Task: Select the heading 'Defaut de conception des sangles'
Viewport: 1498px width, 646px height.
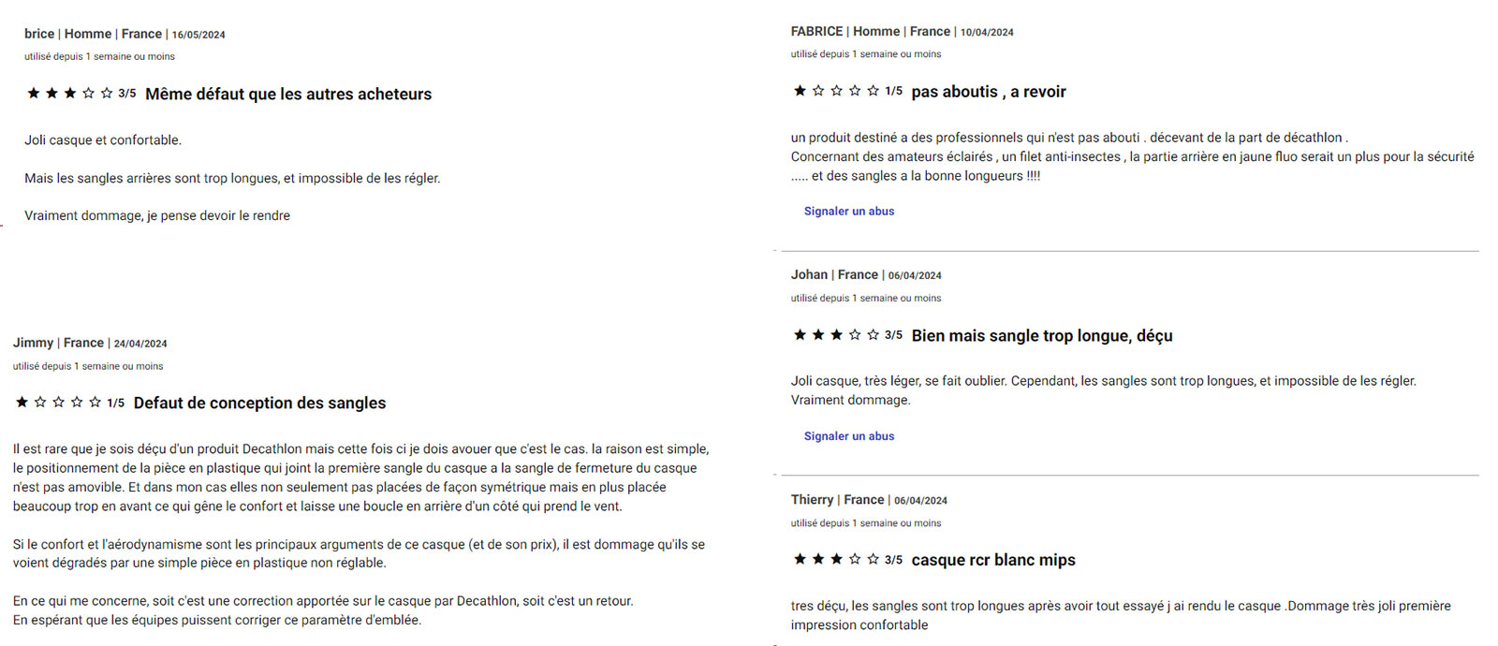Action: (259, 403)
